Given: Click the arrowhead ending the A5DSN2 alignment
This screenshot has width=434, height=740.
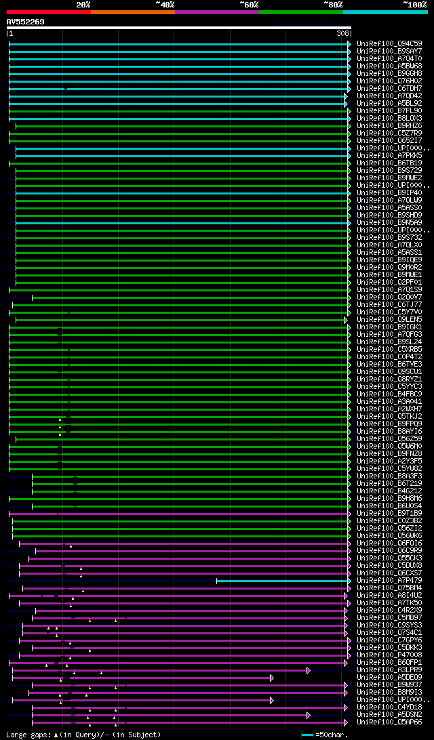Looking at the screenshot, I should (309, 715).
